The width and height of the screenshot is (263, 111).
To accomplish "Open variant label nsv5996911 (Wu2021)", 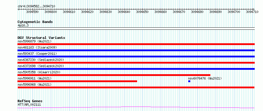I will tap(35, 78).
